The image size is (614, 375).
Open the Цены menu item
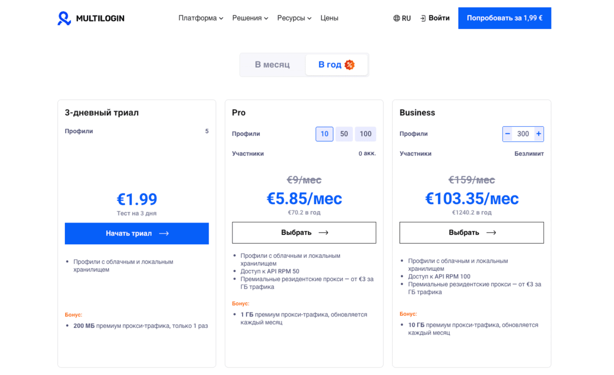329,18
